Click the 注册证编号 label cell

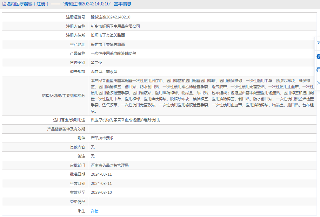tap(45, 17)
